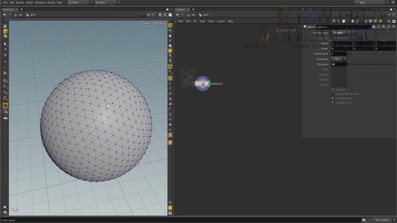Click the back arrow in Scene View path bar
Screen dimensions: 397x223
pyautogui.click(x=4, y=15)
